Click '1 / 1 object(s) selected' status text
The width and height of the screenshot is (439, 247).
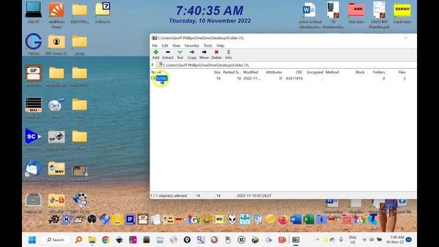pyautogui.click(x=169, y=196)
